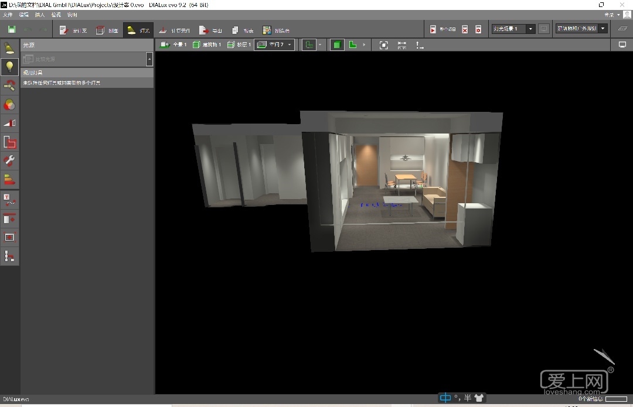Click the measure distance ruler icon
The width and height of the screenshot is (633, 407).
coord(402,45)
